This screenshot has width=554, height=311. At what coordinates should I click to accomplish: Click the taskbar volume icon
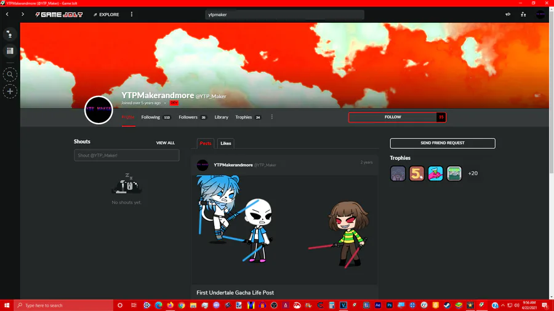516,305
